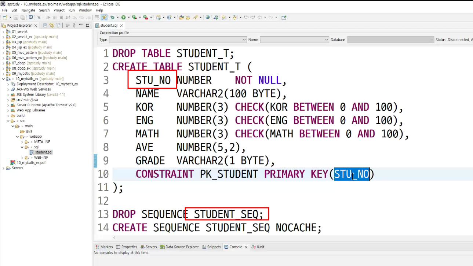Maximize the Project Explorer panel

pos(87,25)
